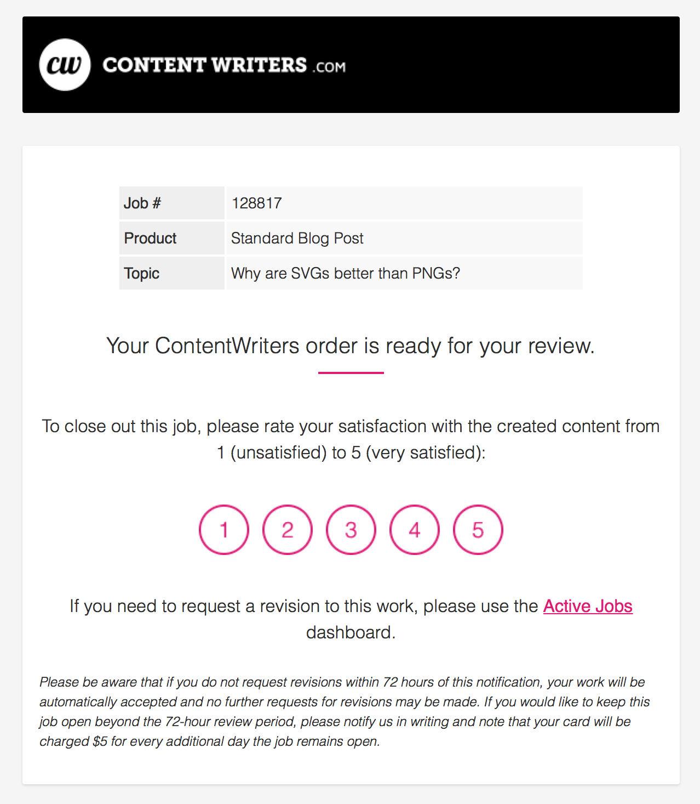Click the topic text about SVGs and PNGs
Image resolution: width=700 pixels, height=804 pixels.
[x=346, y=273]
